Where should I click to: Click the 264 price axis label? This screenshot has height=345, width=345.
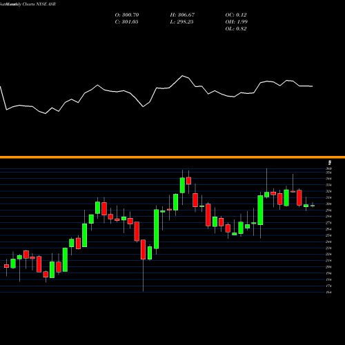coord(328,229)
